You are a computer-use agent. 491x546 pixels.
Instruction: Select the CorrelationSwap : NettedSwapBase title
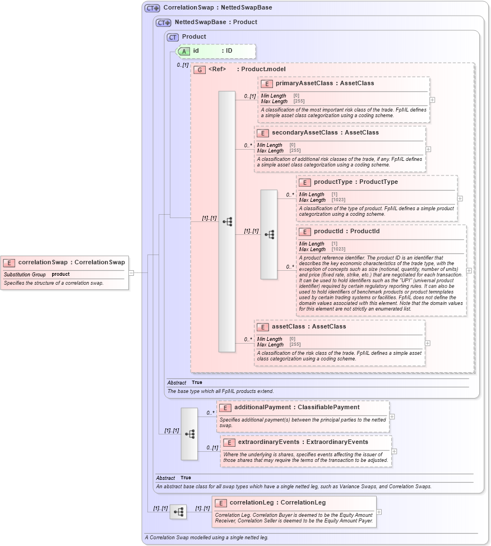[217, 7]
